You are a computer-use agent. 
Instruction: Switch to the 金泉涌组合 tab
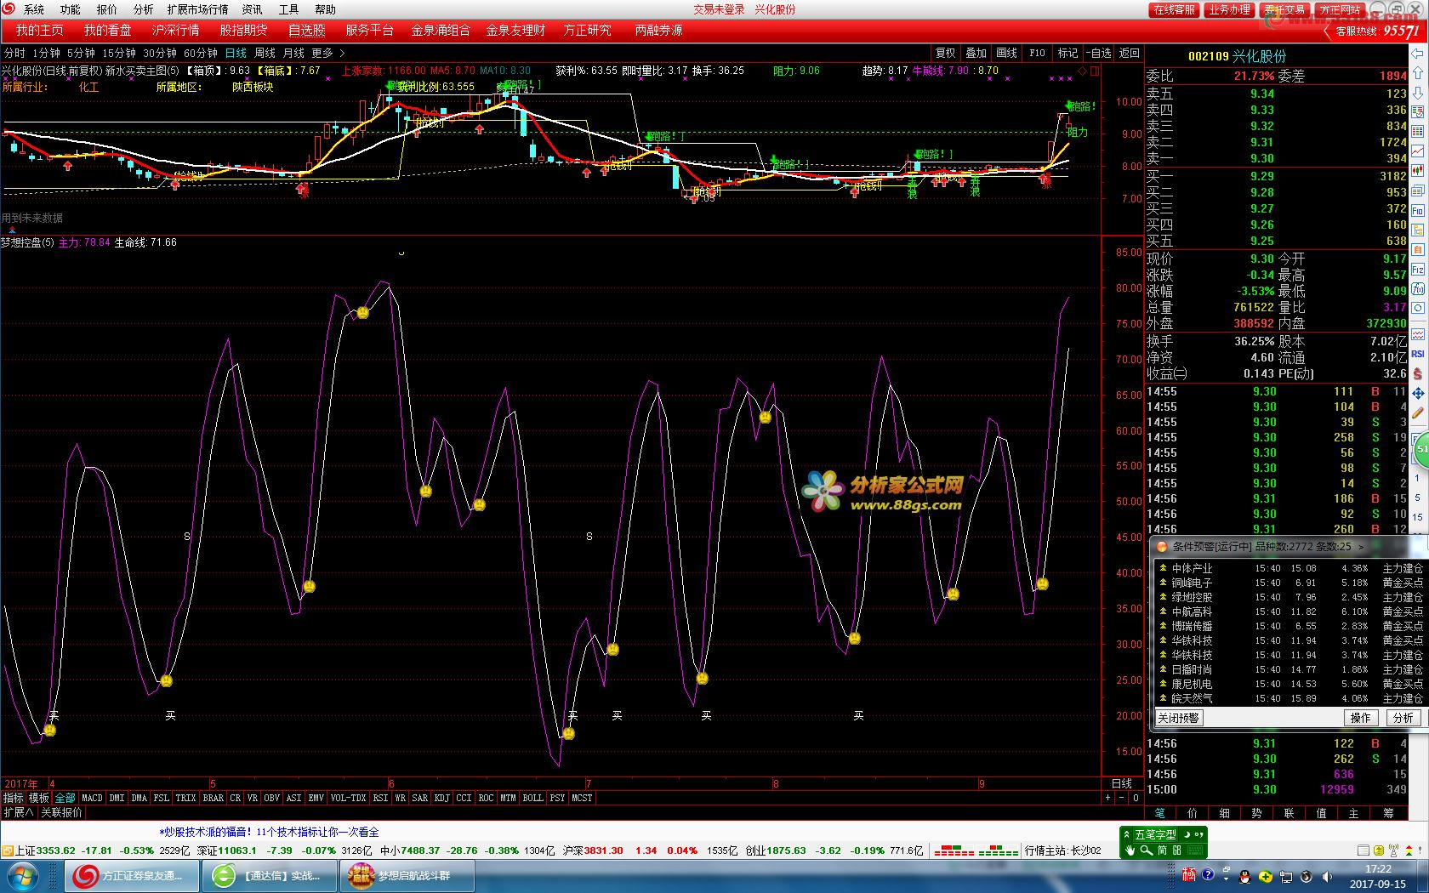pos(441,30)
